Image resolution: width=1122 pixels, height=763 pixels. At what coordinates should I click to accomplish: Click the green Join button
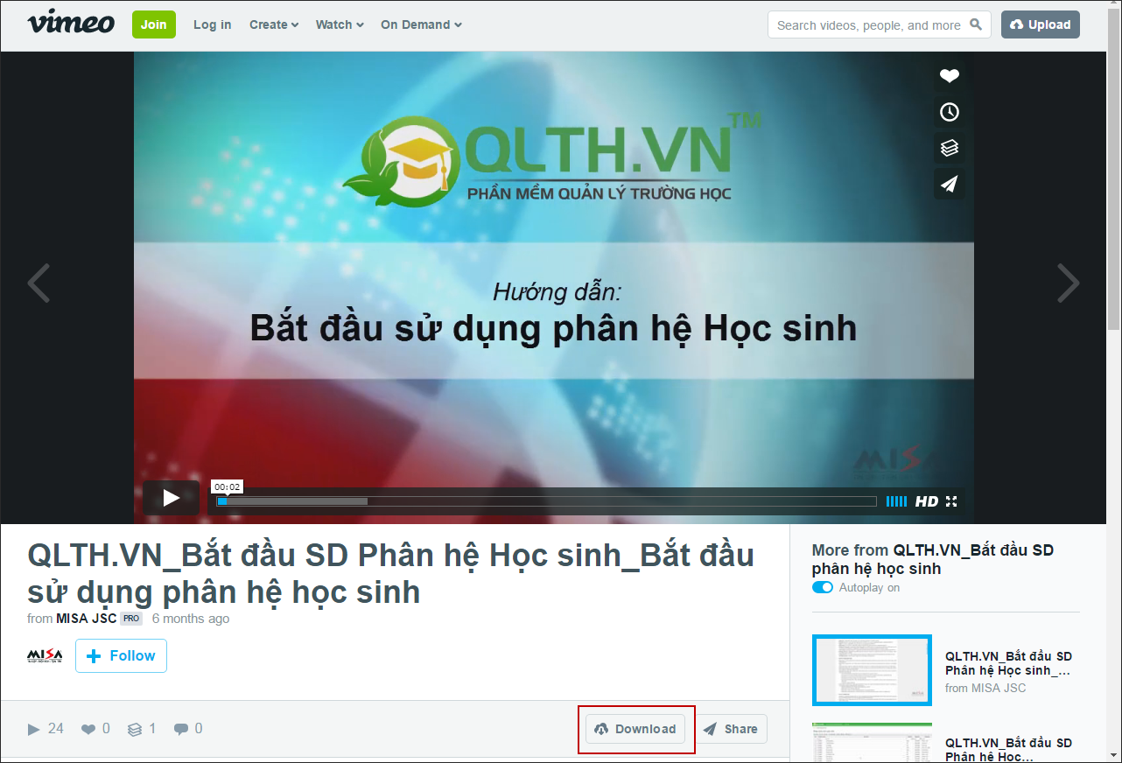(x=154, y=24)
